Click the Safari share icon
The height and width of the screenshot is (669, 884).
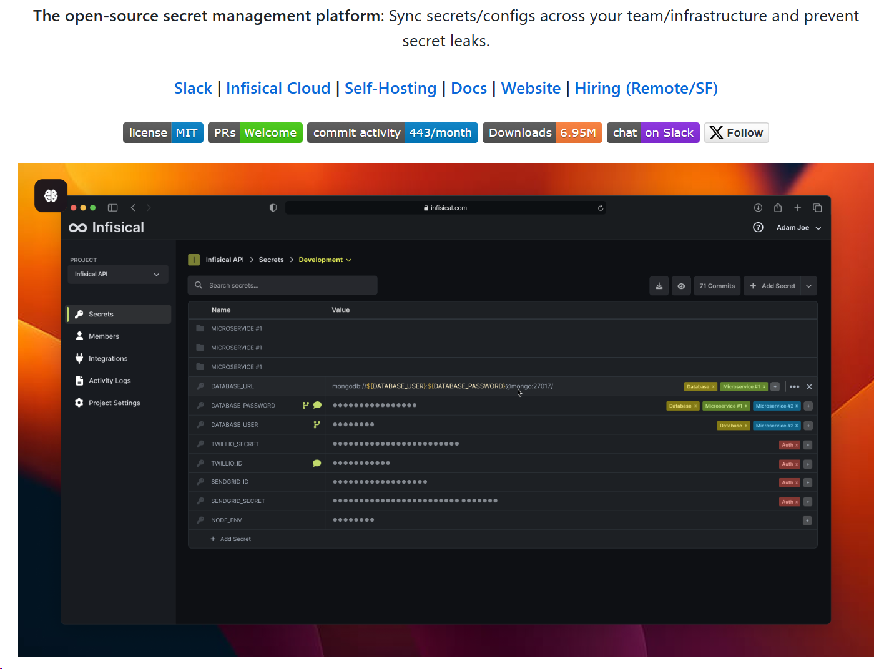click(778, 208)
